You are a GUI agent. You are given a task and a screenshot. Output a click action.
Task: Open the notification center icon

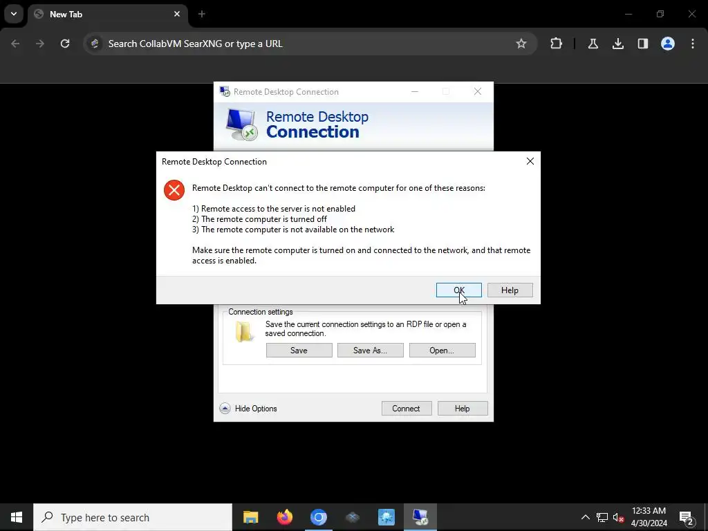point(687,517)
